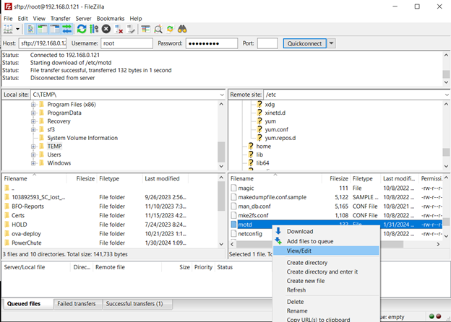Toggle remote directory tree display
451x322 pixels.
[55, 29]
